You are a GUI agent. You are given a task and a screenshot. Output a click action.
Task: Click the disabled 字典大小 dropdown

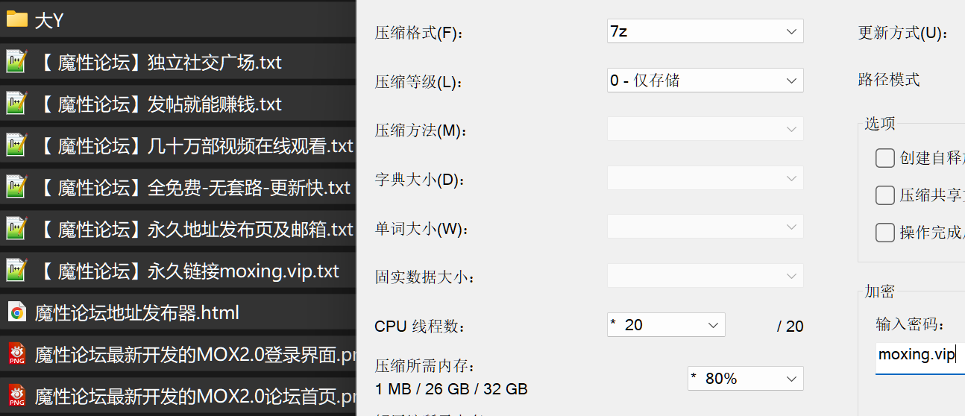[705, 178]
